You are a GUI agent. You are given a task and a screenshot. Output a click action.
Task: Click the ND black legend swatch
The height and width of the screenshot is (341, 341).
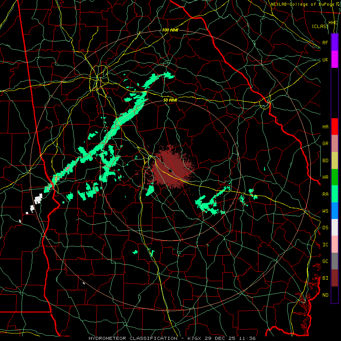point(335,295)
